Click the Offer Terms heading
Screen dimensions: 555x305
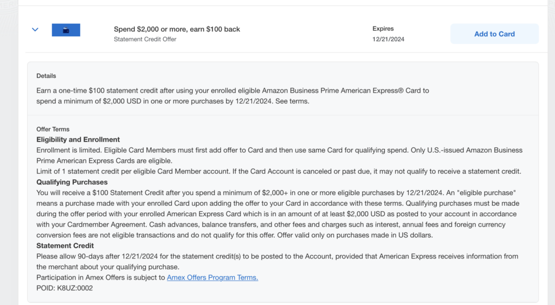pos(53,129)
